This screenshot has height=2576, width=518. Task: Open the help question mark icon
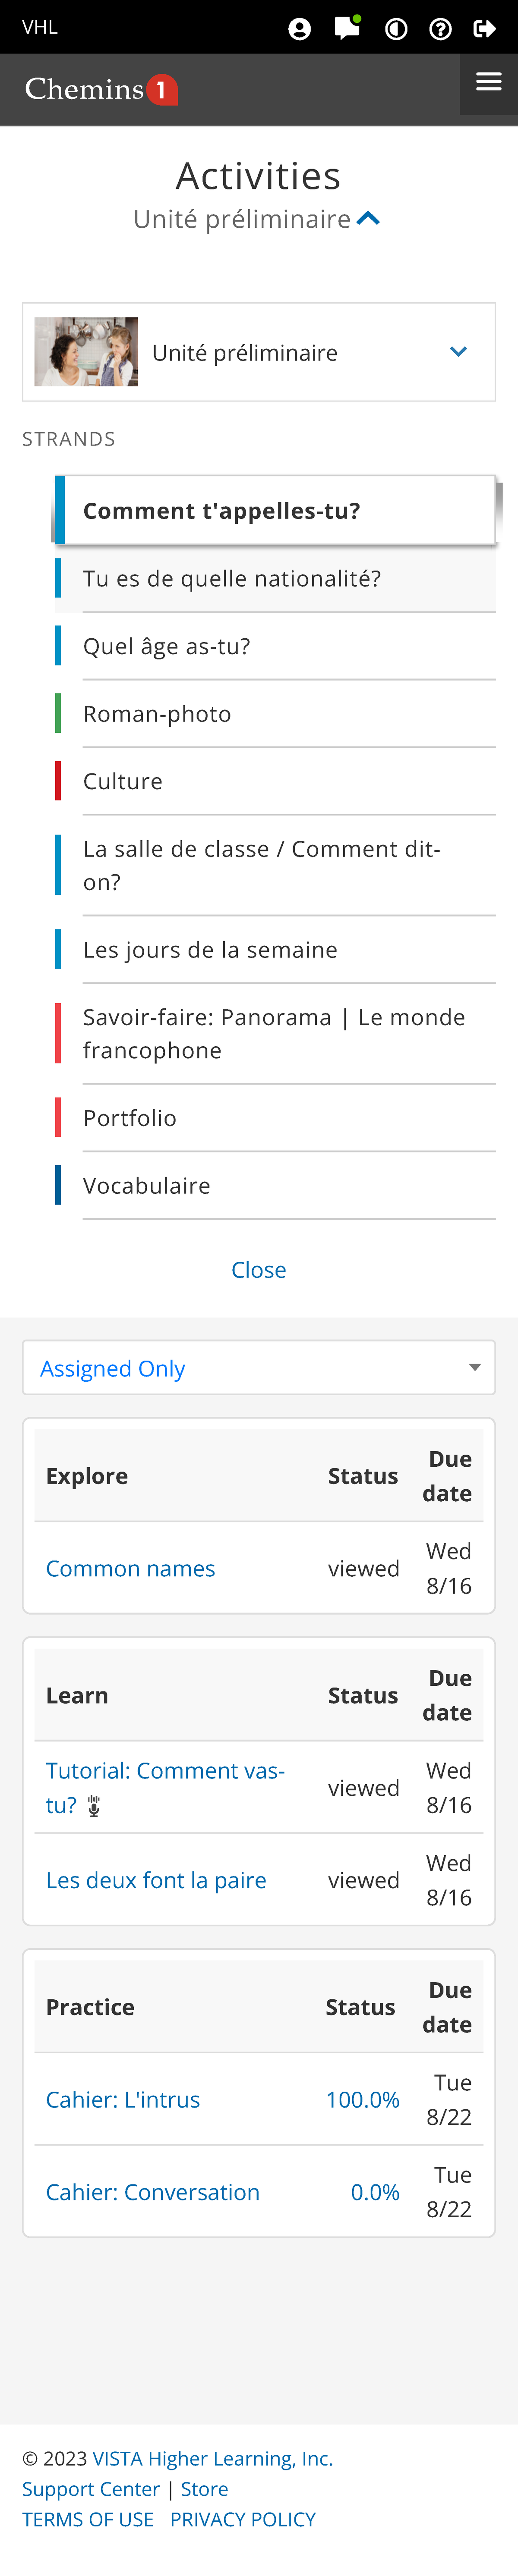click(440, 29)
